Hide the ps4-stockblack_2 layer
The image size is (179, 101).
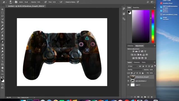128,81
